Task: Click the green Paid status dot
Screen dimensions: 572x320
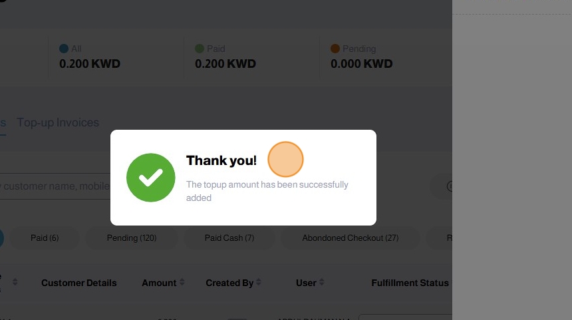Action: (200, 49)
